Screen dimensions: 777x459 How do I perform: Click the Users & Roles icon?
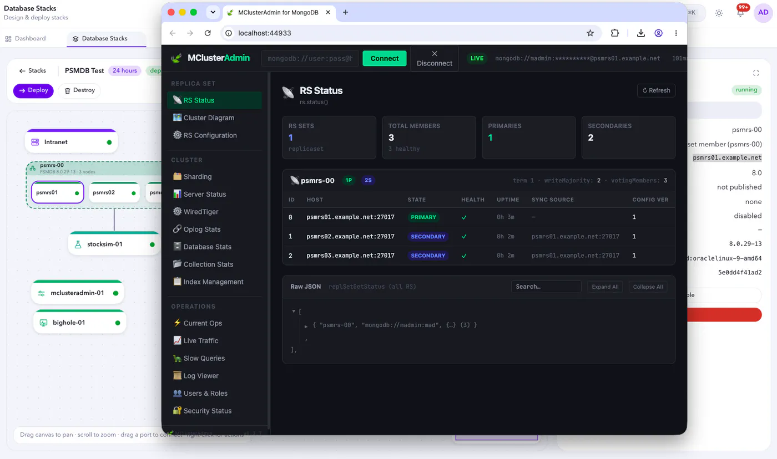click(x=177, y=393)
